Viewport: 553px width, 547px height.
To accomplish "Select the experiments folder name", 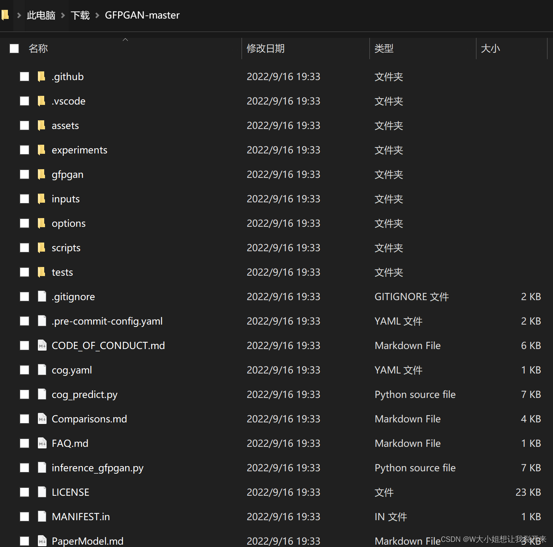I will 79,150.
